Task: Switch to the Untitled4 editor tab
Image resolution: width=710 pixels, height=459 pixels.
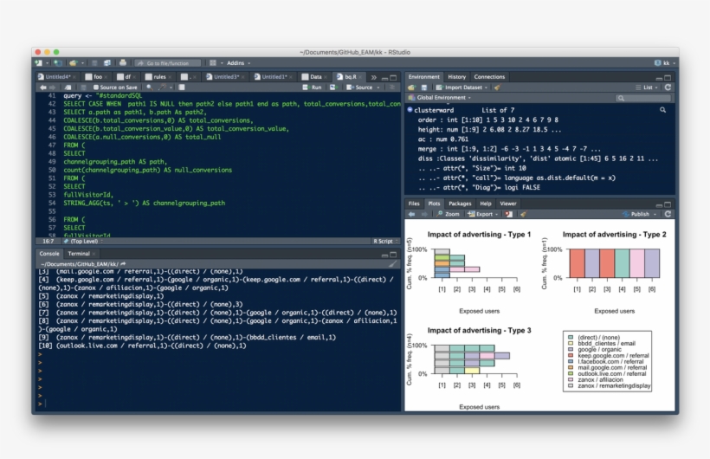Action: (x=57, y=77)
